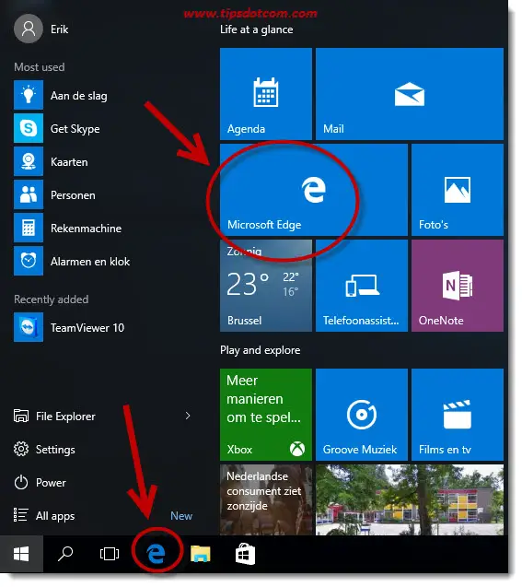This screenshot has height=587, width=522.
Task: Open the tile showing the building photo
Action: [x=410, y=499]
